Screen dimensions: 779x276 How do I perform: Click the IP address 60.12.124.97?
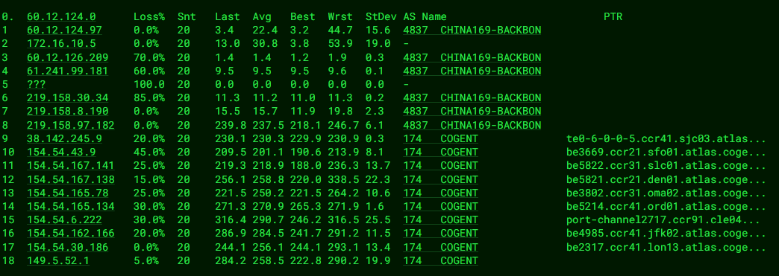65,31
